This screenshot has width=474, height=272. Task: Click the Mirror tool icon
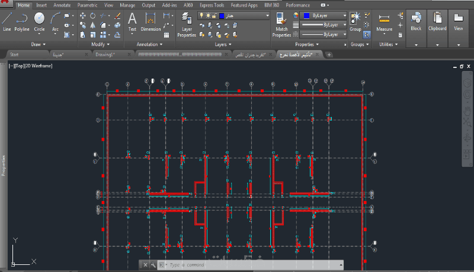(92, 25)
